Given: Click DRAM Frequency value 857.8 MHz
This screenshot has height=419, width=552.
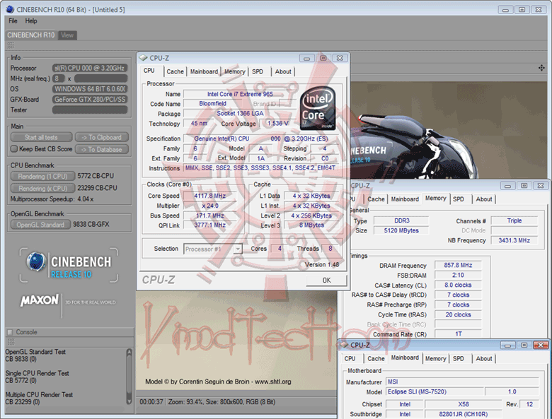Looking at the screenshot, I should coord(458,265).
